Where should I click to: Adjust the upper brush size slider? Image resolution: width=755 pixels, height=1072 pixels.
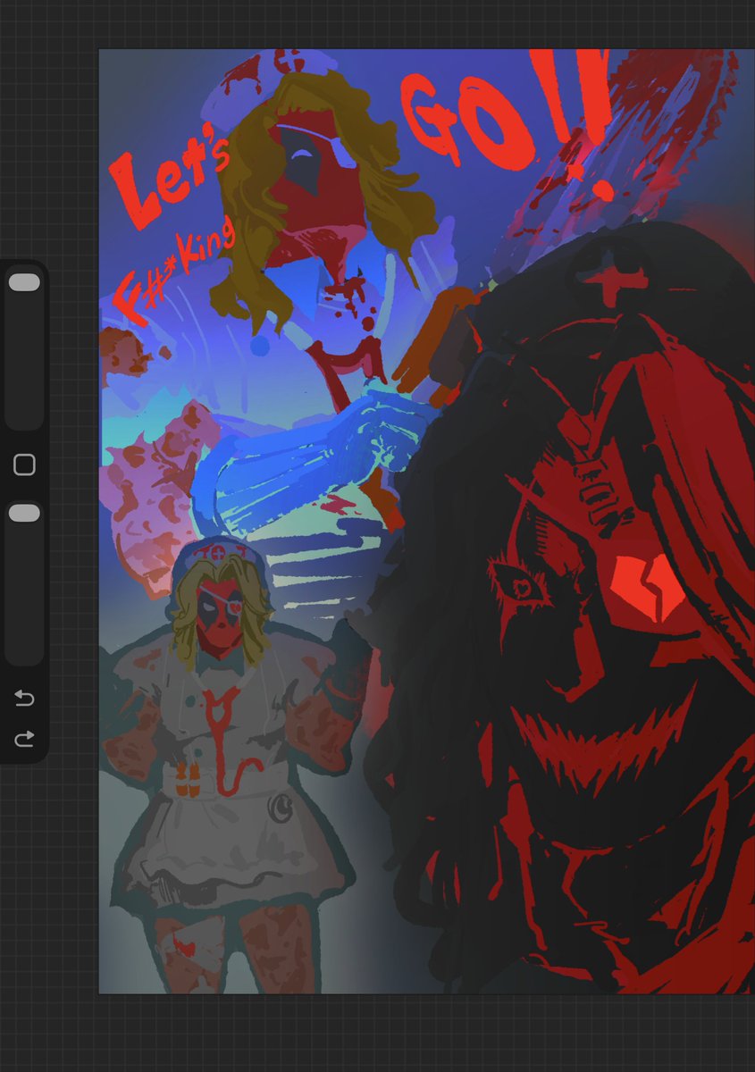coord(24,348)
